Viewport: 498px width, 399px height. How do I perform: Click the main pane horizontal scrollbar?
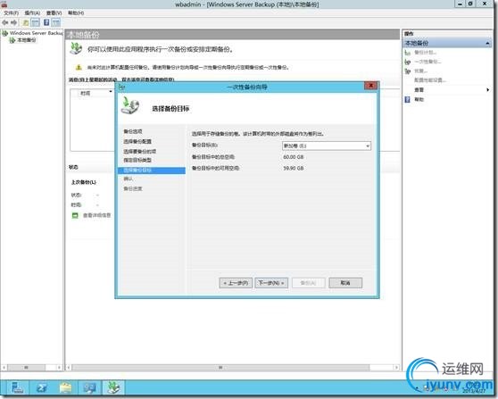pos(233,368)
